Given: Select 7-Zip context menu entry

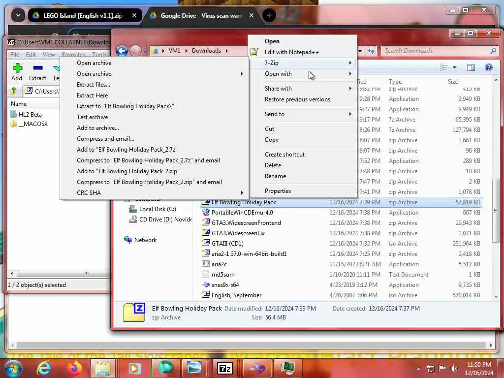Looking at the screenshot, I should pos(303,63).
